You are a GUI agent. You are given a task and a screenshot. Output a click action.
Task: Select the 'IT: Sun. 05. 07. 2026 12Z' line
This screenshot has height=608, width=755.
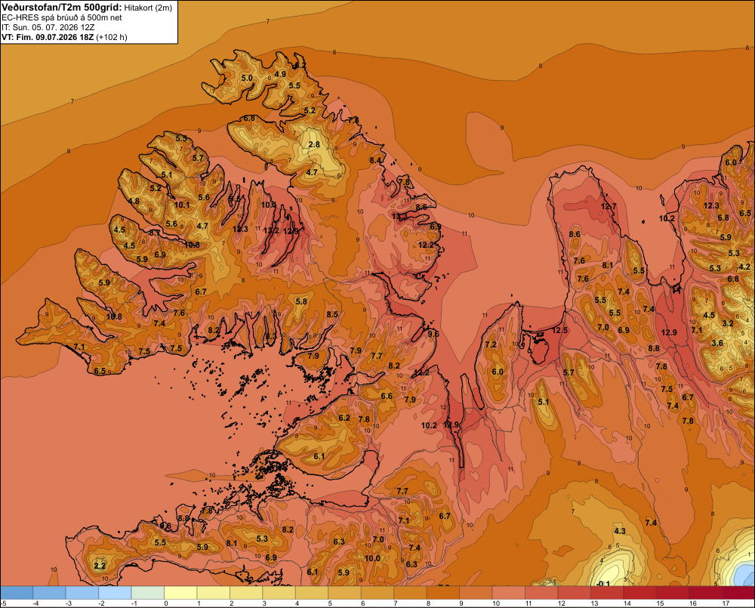click(x=48, y=27)
